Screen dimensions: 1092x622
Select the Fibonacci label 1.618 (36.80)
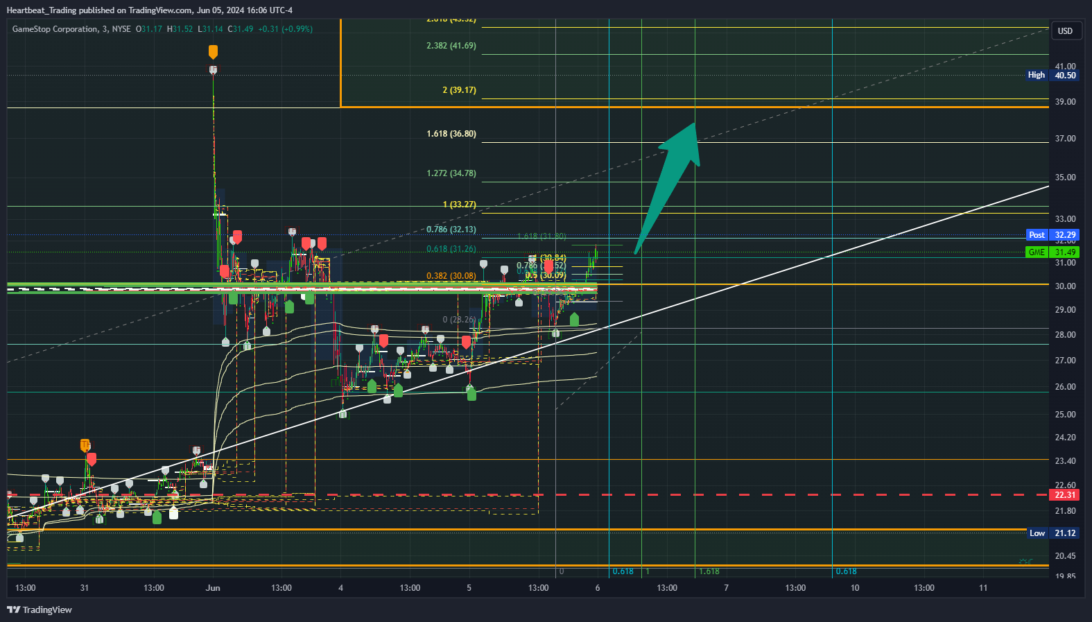(x=451, y=134)
